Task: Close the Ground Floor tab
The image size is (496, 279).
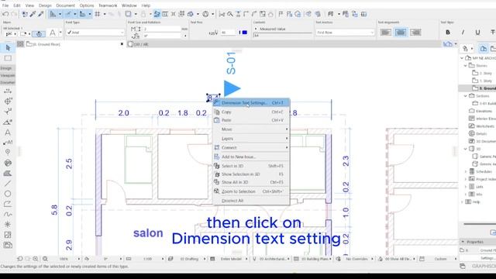Action: [122, 44]
